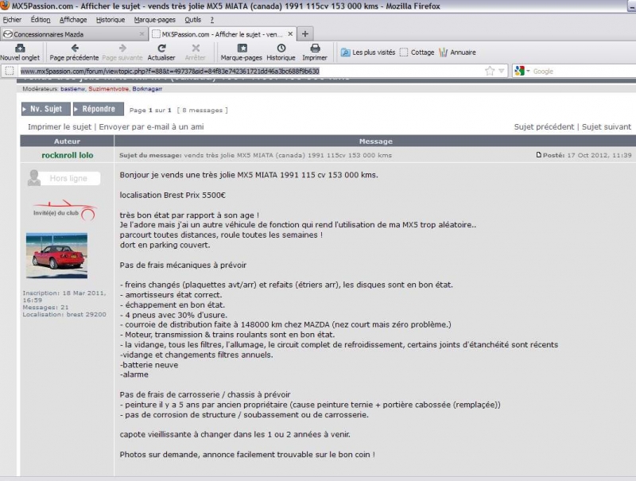Select the MX5Passion.com tab

click(x=222, y=34)
